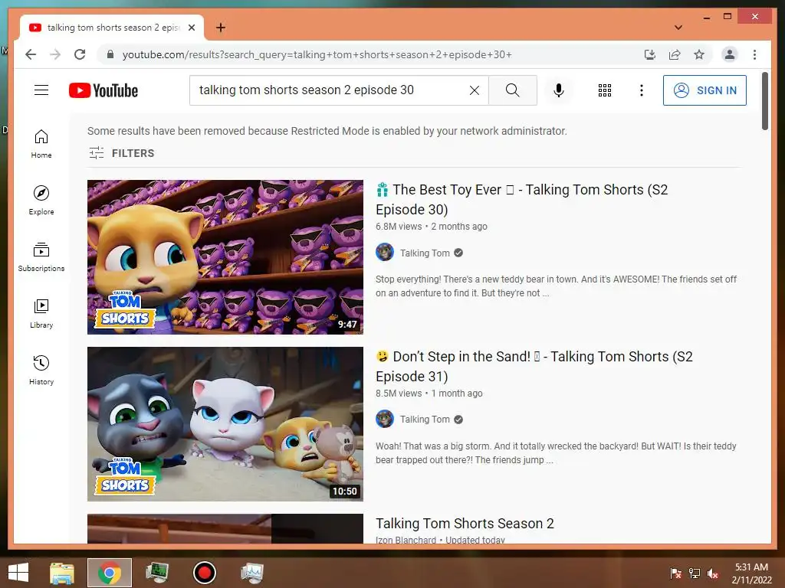Open Don't Step in the Sand thumbnail
Image resolution: width=785 pixels, height=588 pixels.
coord(225,424)
